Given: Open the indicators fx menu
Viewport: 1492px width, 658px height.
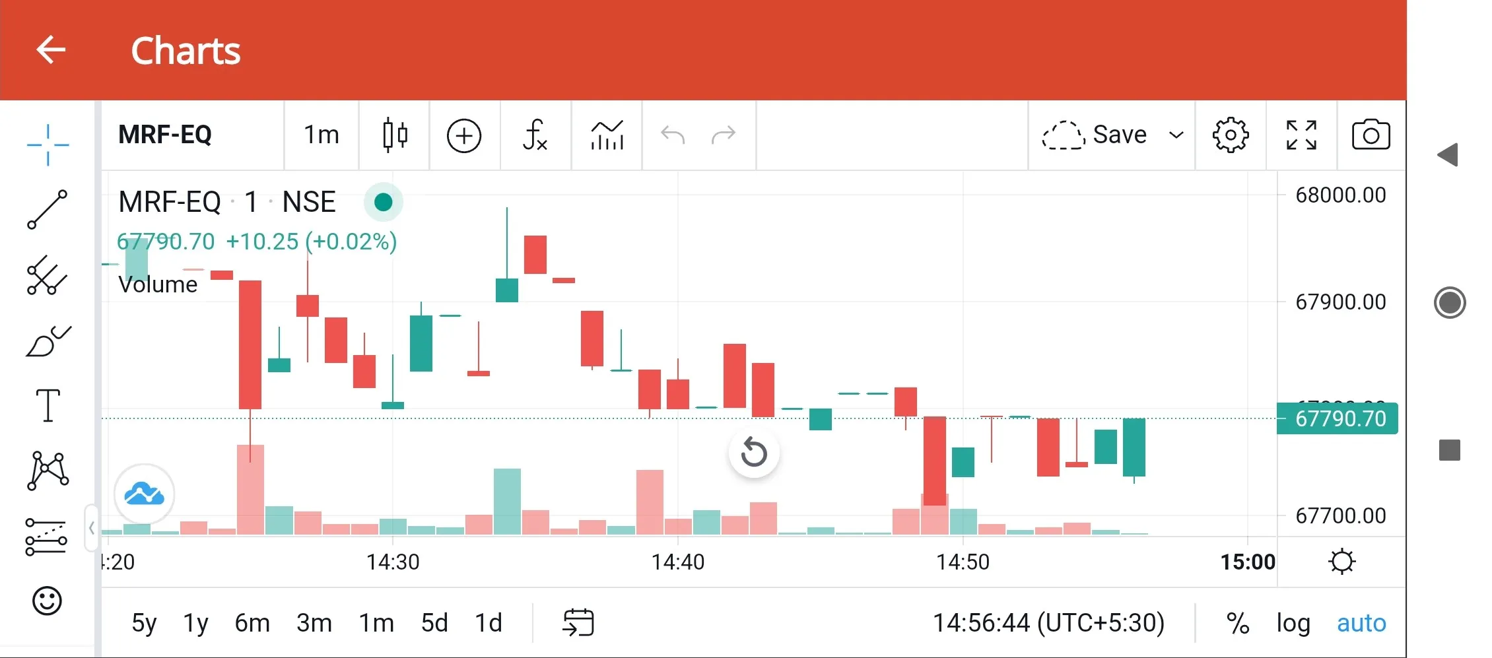Looking at the screenshot, I should click(535, 135).
